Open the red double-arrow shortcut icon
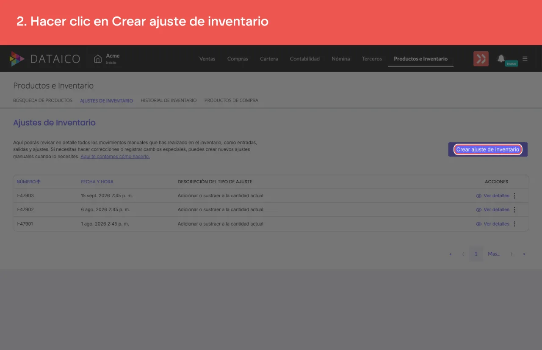 481,59
